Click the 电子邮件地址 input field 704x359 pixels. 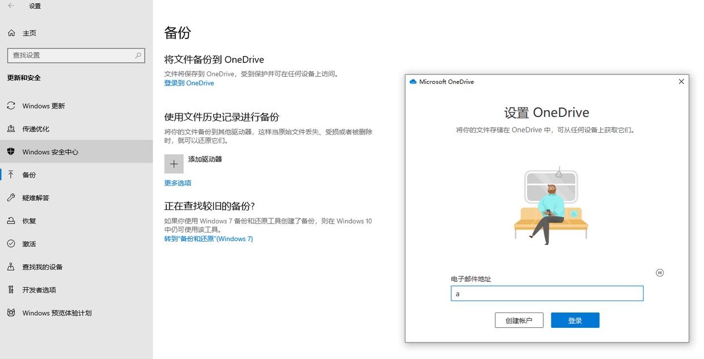coord(547,293)
